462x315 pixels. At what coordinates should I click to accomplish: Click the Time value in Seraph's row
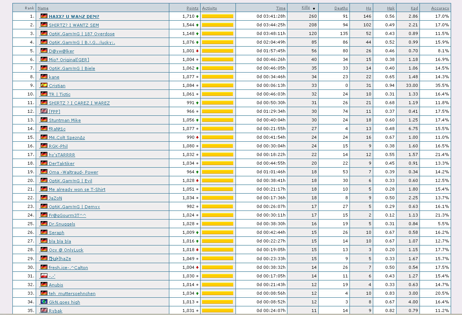point(271,233)
